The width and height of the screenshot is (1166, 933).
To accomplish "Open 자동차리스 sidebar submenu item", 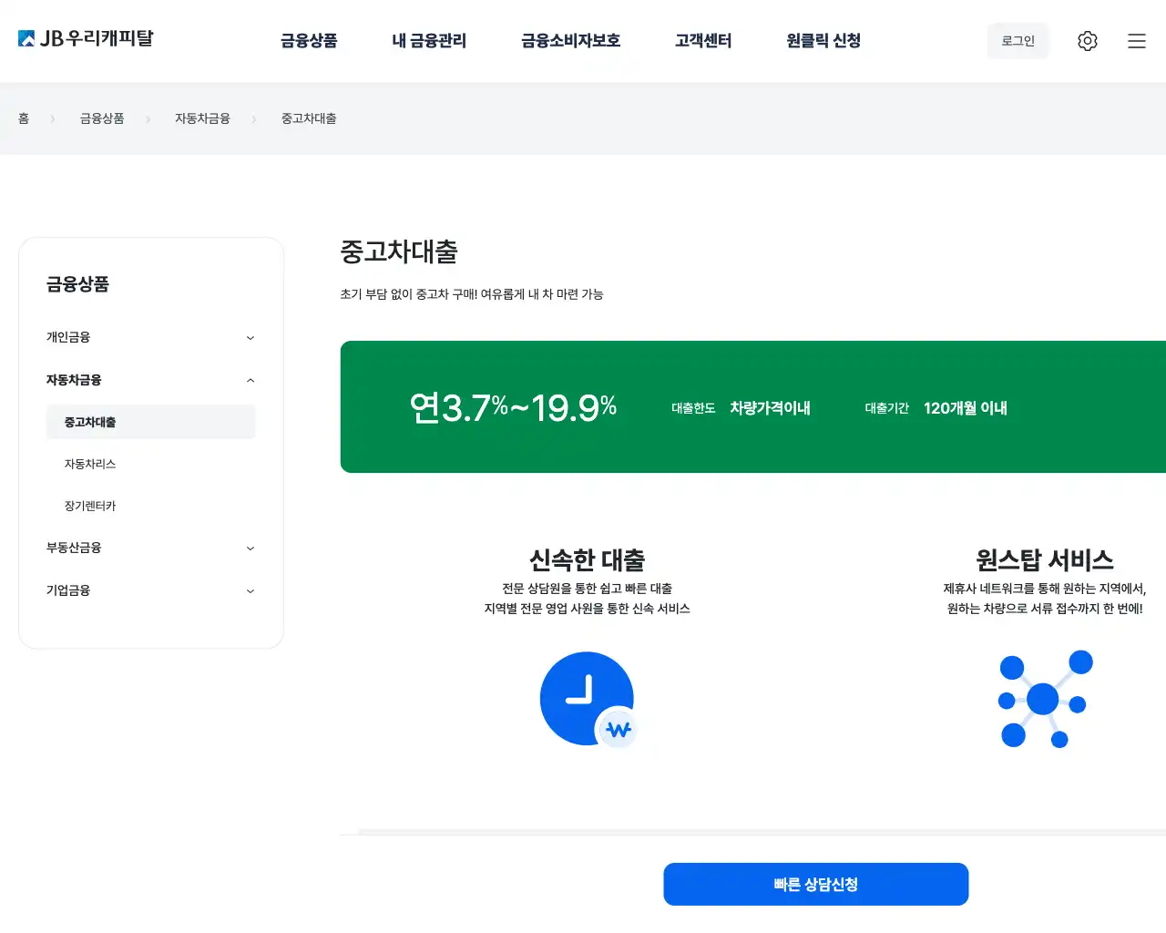I will pos(90,464).
